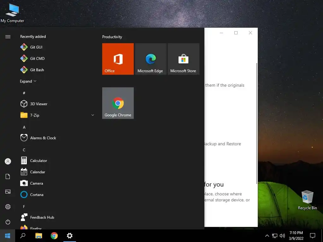Open Settings gear in Start sidebar
The height and width of the screenshot is (242, 323).
point(8,207)
